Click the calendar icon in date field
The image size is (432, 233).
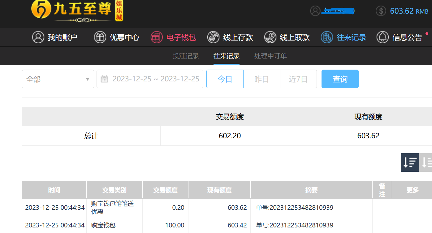pos(105,79)
